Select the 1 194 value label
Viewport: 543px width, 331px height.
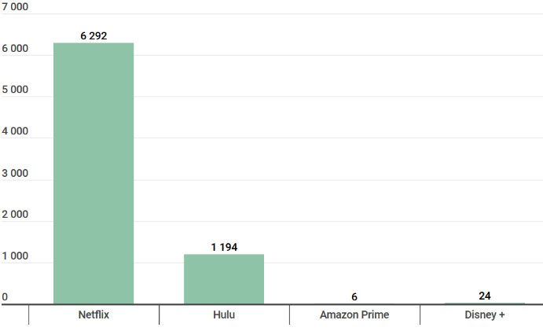pos(224,247)
